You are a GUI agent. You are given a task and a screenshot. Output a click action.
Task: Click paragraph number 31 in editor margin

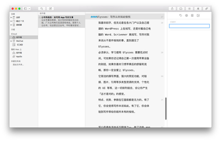(x=162, y=100)
